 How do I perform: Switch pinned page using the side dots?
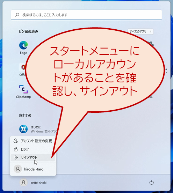click(x=166, y=71)
